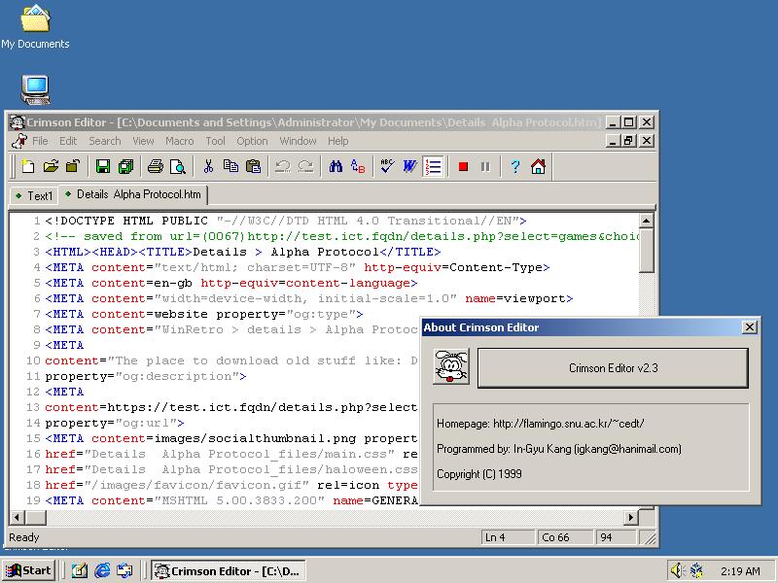Open the Macro menu
The image size is (778, 583).
point(179,141)
